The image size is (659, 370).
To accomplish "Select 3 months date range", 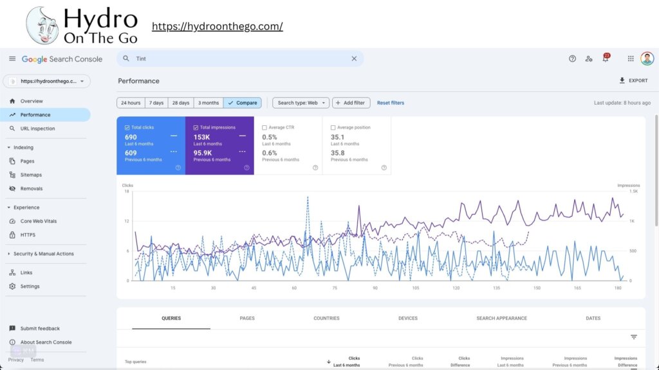I will click(x=209, y=103).
